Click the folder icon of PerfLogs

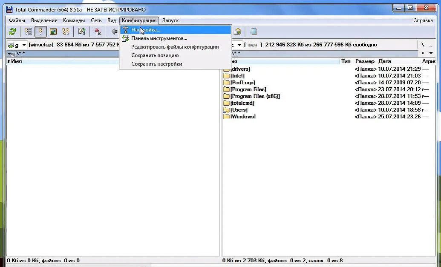226,83
